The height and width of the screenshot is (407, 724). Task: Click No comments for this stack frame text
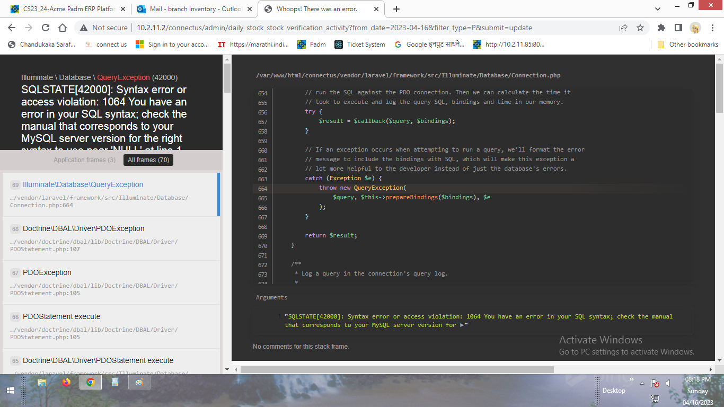(301, 347)
